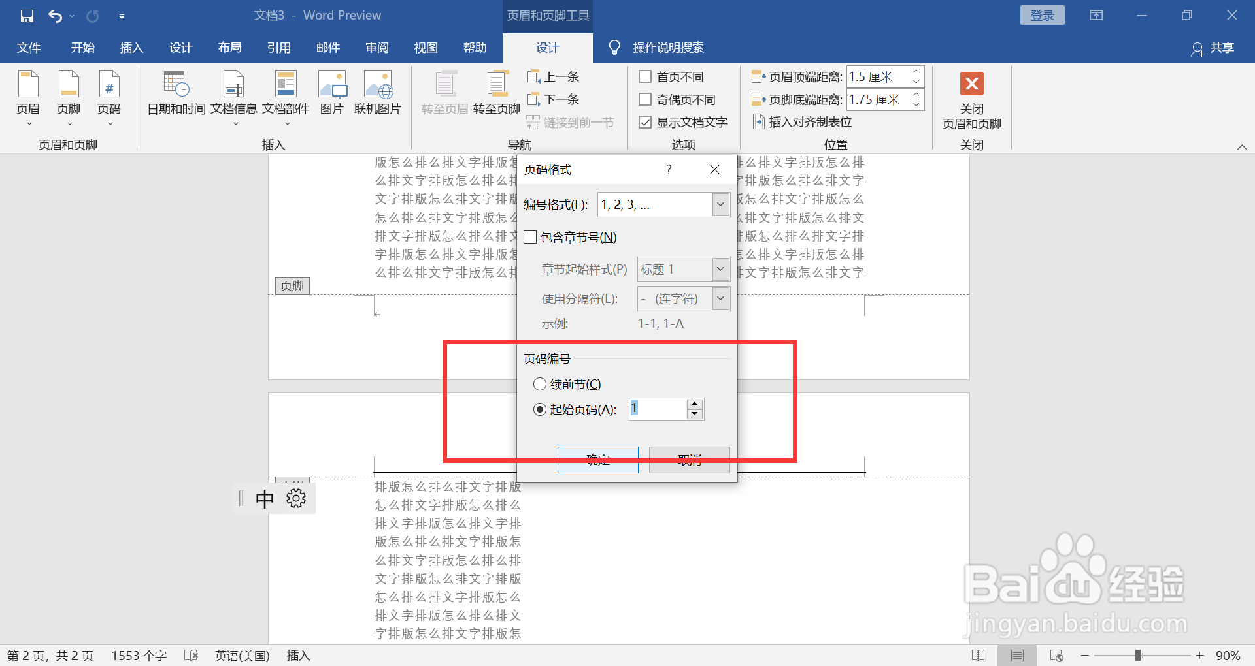Switch to the 视图 tab
The image size is (1255, 666).
click(426, 48)
